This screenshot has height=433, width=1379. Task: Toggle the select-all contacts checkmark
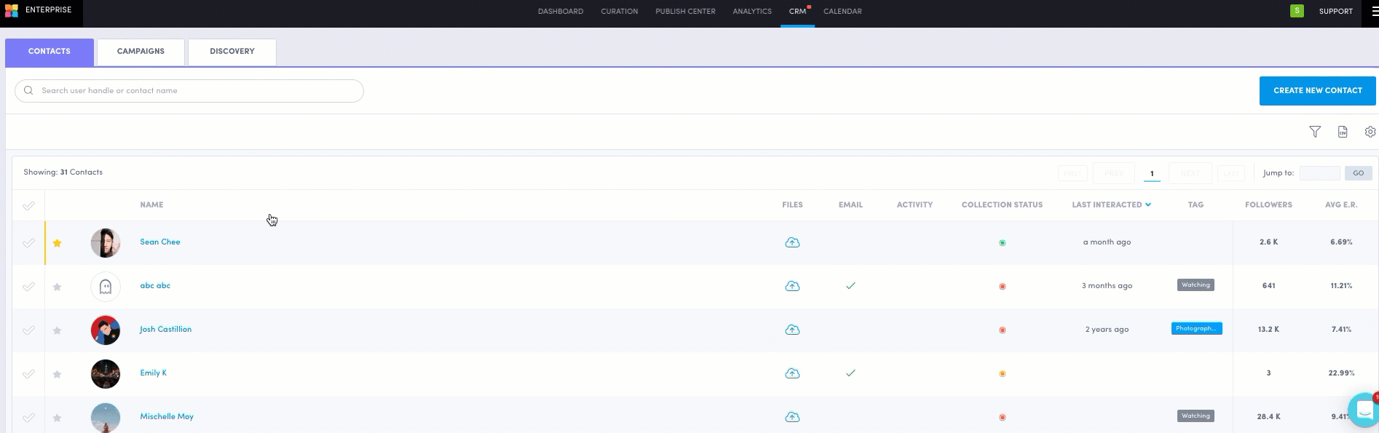[x=28, y=206]
